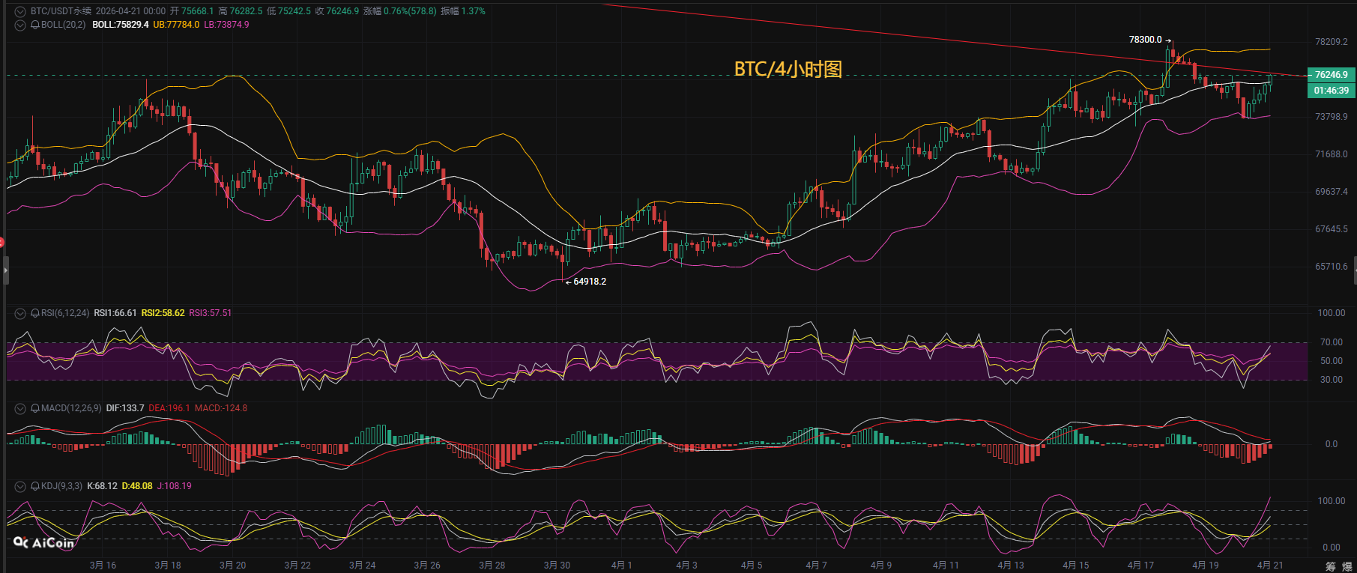Image resolution: width=1357 pixels, height=573 pixels.
Task: Collapse the RSI(6,12,24) indicator panel
Action: click(x=20, y=313)
